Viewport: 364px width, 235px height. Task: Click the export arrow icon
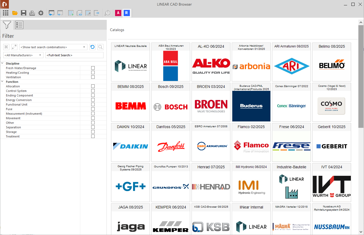coord(97,13)
